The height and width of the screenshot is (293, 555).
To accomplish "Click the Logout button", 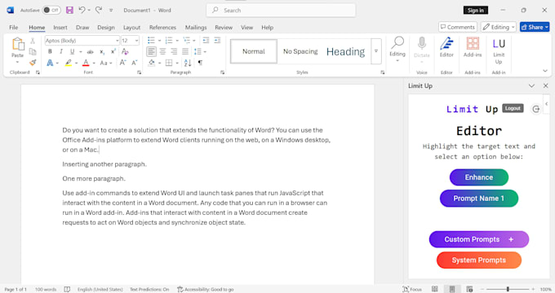I will (x=513, y=108).
